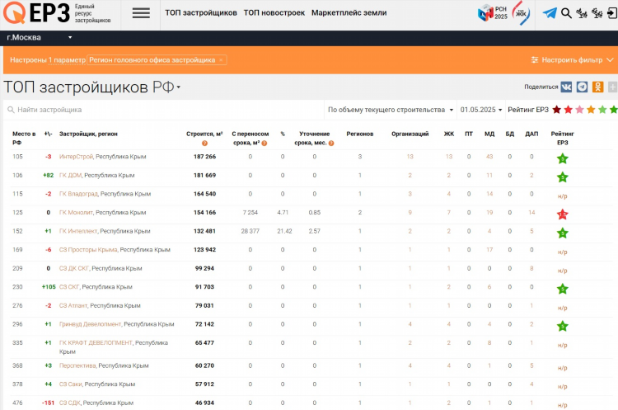Image resolution: width=618 pixels, height=410 pixels.
Task: Open the Telegram channel paper-plane icon
Action: 550,13
